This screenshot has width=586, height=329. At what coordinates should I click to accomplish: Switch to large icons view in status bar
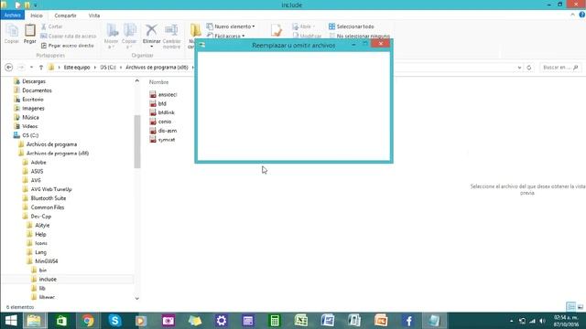[x=580, y=307]
